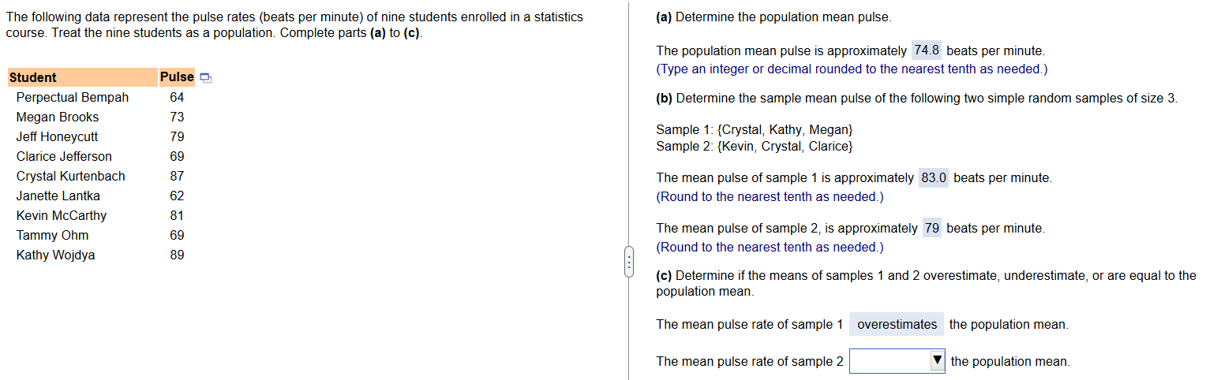The image size is (1206, 380).
Task: Click the pane divider handle with dots
Action: (628, 262)
